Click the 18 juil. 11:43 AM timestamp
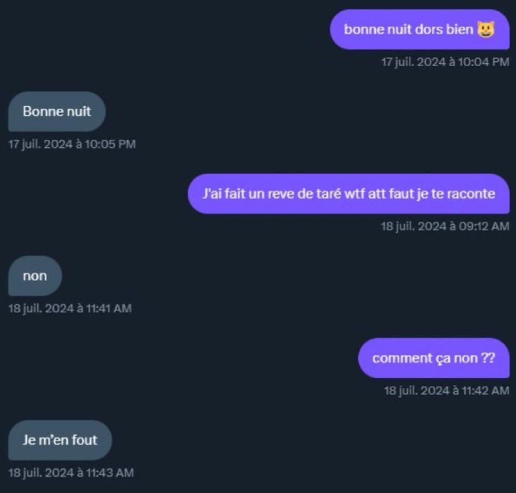 tap(71, 473)
